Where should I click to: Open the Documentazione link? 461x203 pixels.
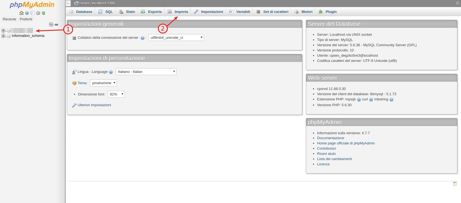[x=331, y=138]
